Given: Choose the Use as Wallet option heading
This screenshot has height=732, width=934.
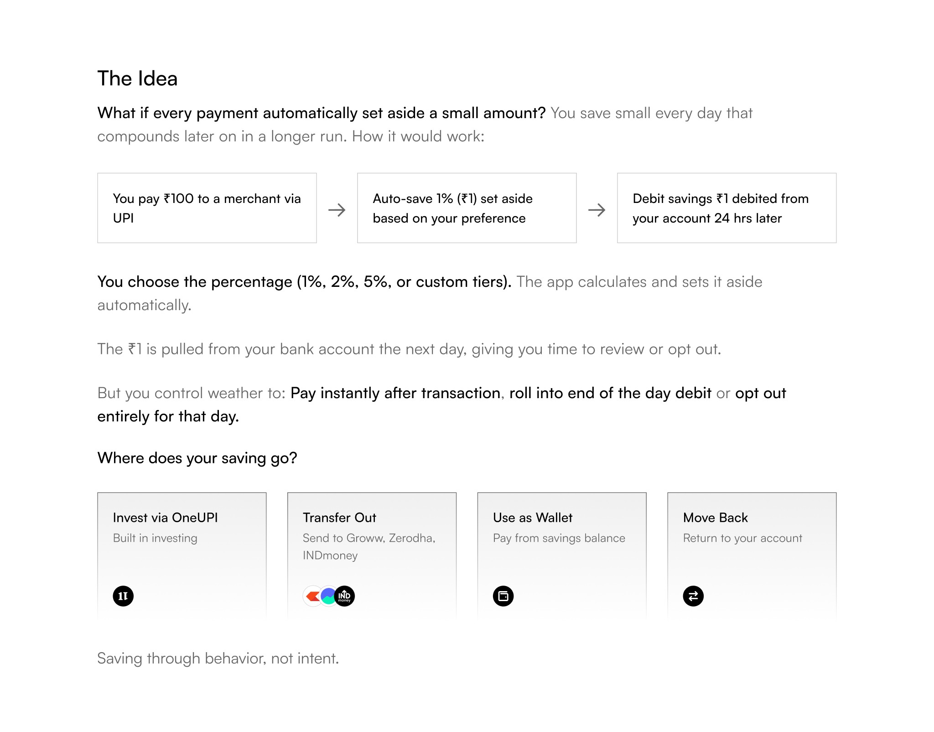Looking at the screenshot, I should tap(532, 518).
